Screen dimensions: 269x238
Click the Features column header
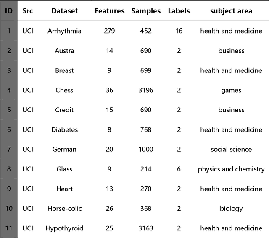(109, 11)
